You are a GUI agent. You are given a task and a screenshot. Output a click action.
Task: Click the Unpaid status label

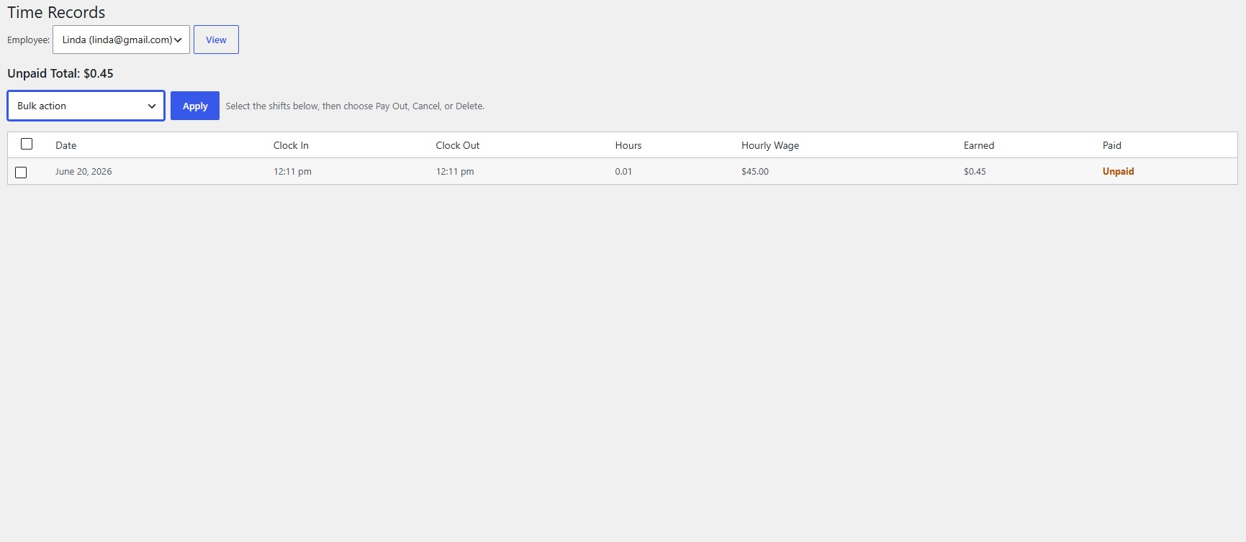pyautogui.click(x=1118, y=171)
